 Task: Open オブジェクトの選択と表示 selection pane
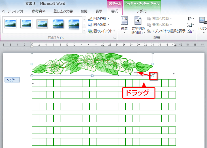[x=166, y=31]
